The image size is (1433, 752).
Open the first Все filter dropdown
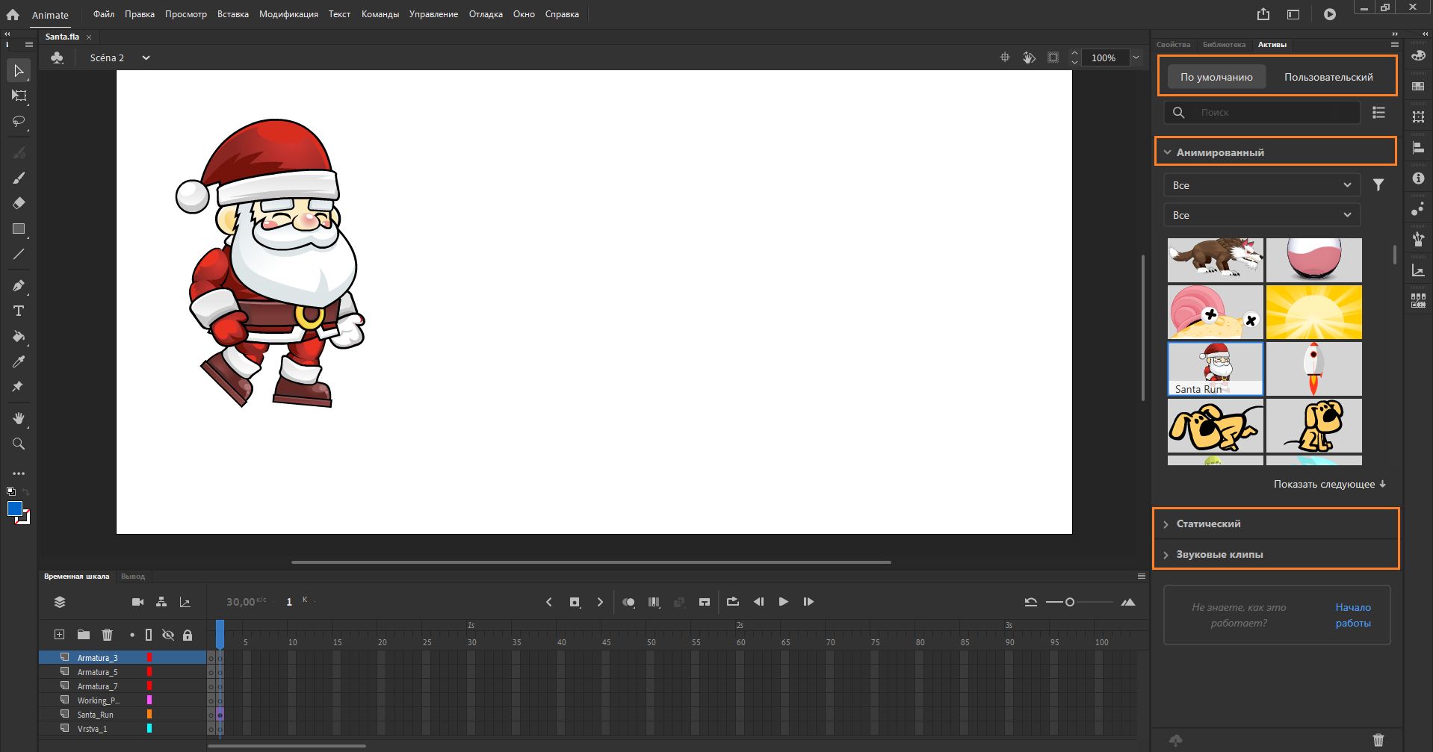pyautogui.click(x=1262, y=185)
